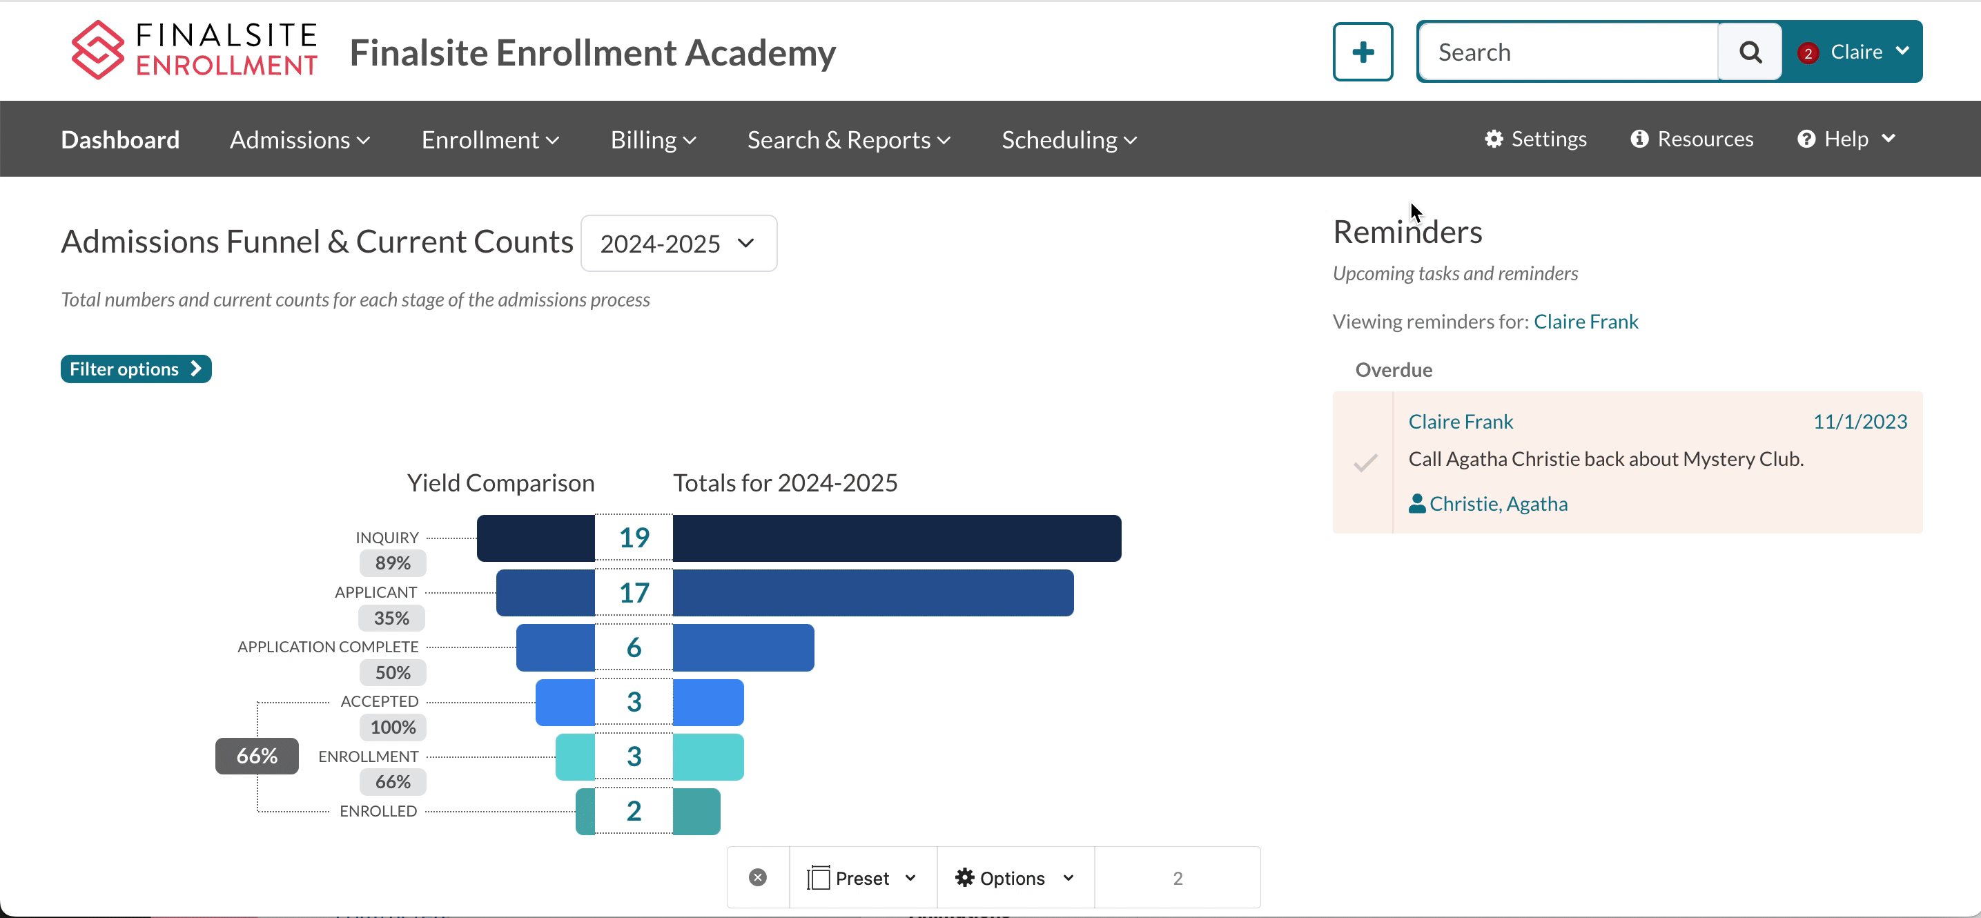Click the Enrollment funnel bar chart segment

pos(634,755)
